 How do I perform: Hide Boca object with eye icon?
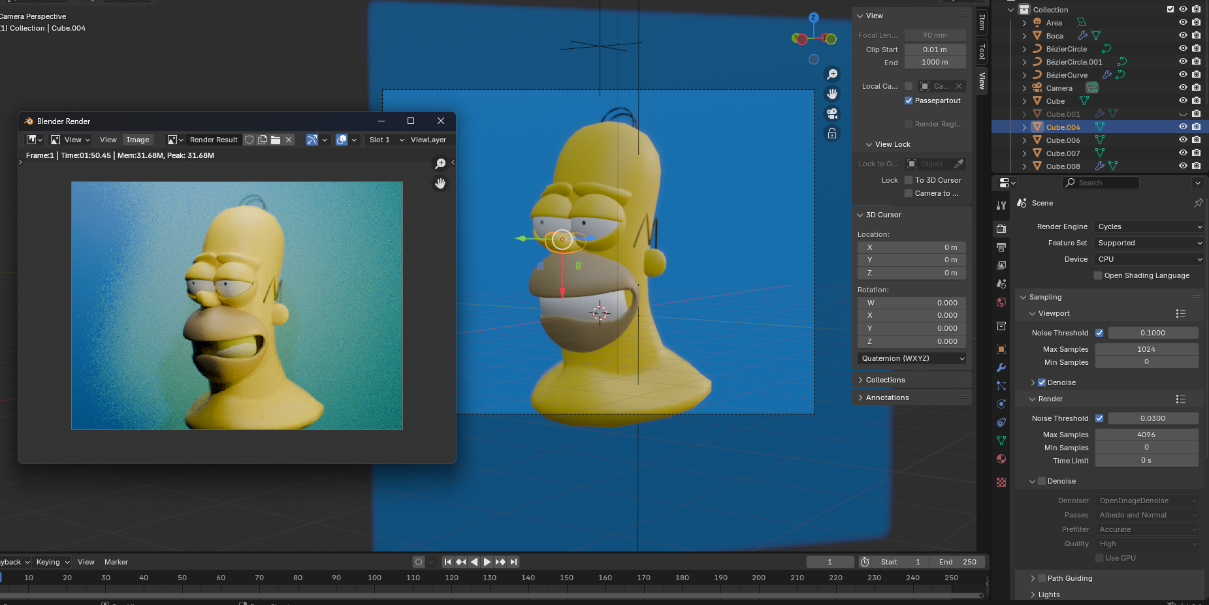(1183, 36)
